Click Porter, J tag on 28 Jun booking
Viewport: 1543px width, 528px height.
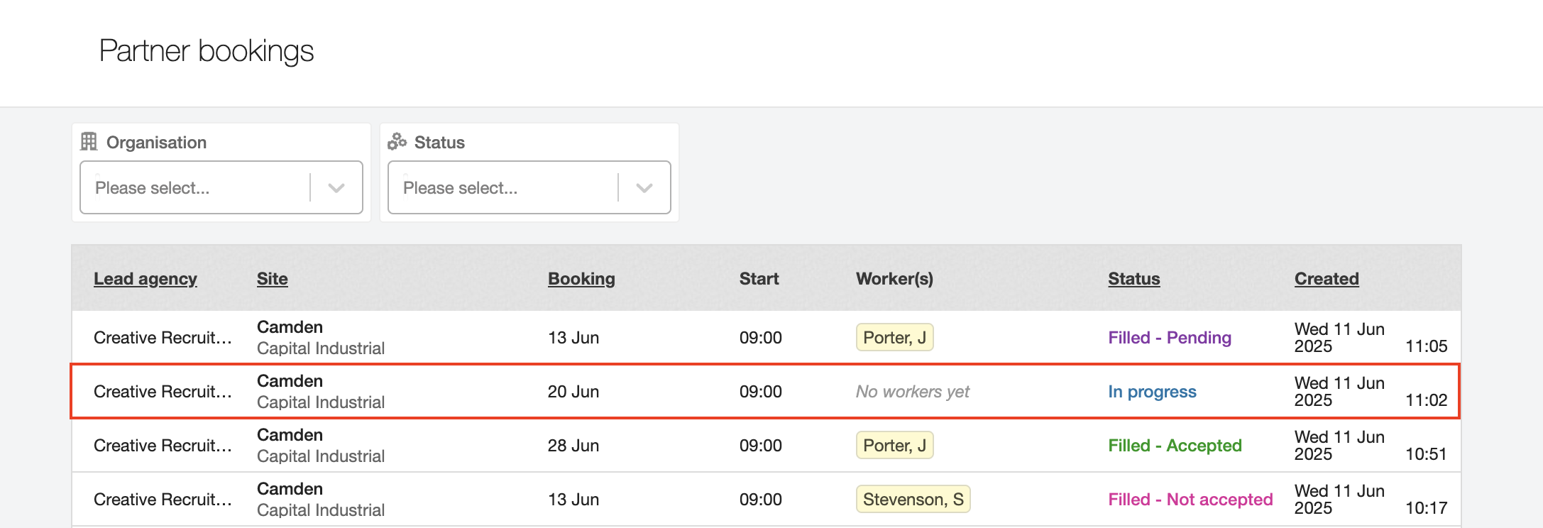[x=894, y=446]
